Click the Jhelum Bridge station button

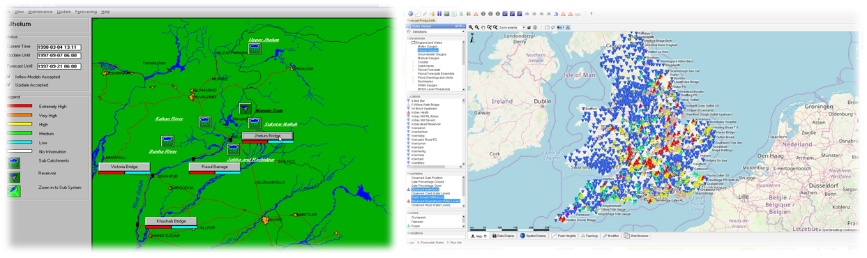click(267, 136)
